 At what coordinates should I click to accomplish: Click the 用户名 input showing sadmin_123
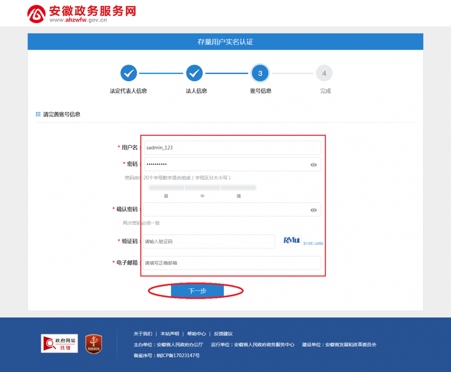click(x=233, y=148)
